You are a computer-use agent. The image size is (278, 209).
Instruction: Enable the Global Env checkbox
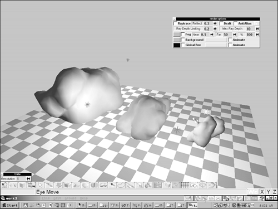tap(183, 45)
